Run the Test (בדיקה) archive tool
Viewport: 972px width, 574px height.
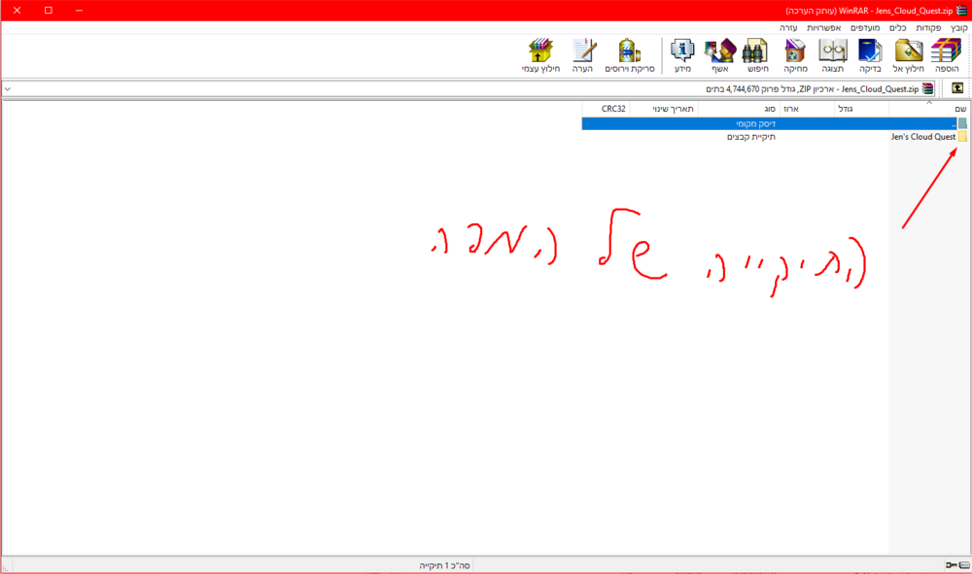point(870,56)
